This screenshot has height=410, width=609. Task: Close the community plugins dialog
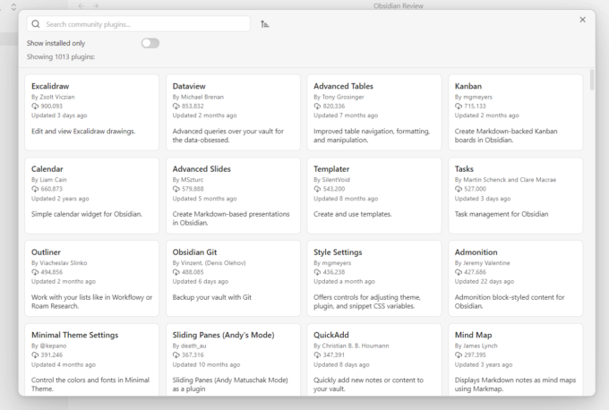click(x=582, y=19)
